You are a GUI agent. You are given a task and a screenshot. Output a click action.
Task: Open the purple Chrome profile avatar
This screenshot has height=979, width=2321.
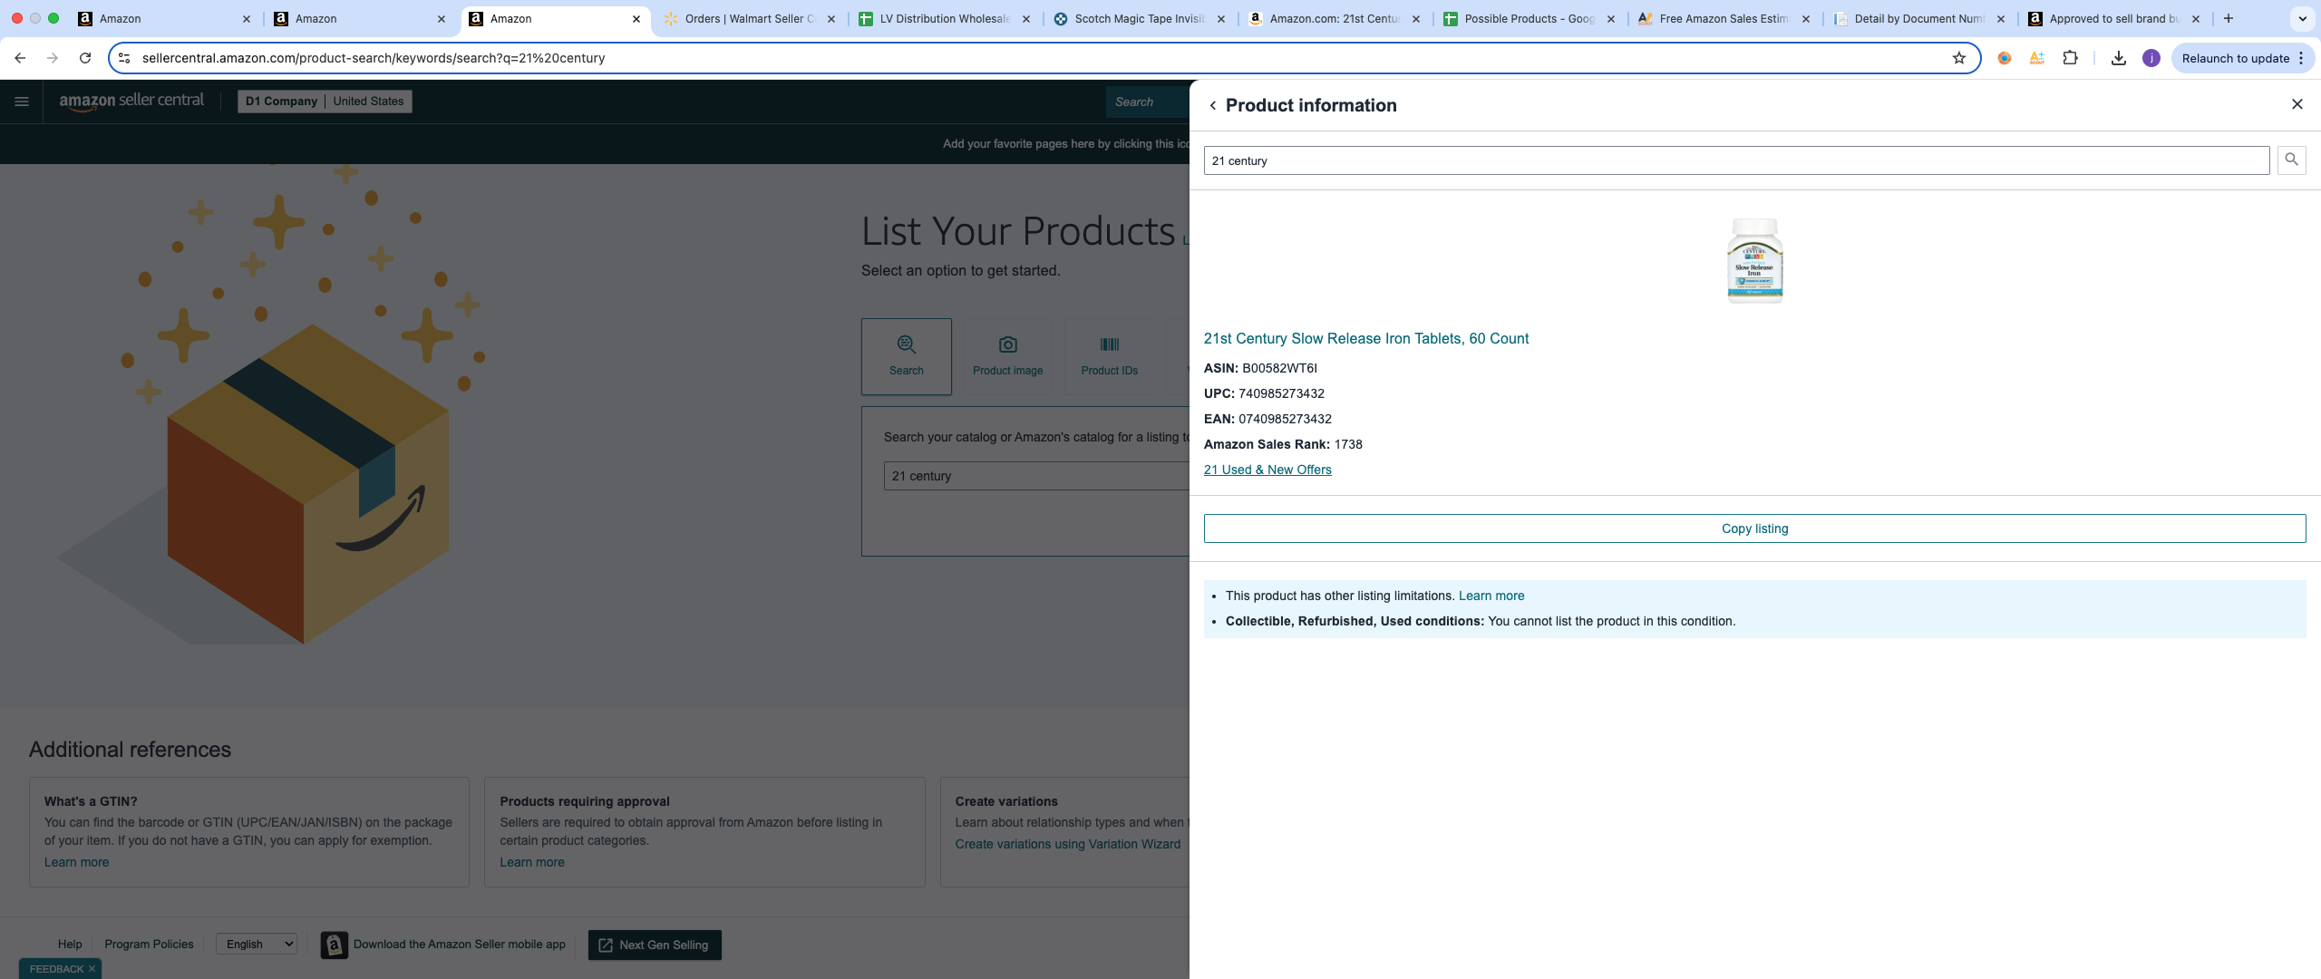(2151, 58)
